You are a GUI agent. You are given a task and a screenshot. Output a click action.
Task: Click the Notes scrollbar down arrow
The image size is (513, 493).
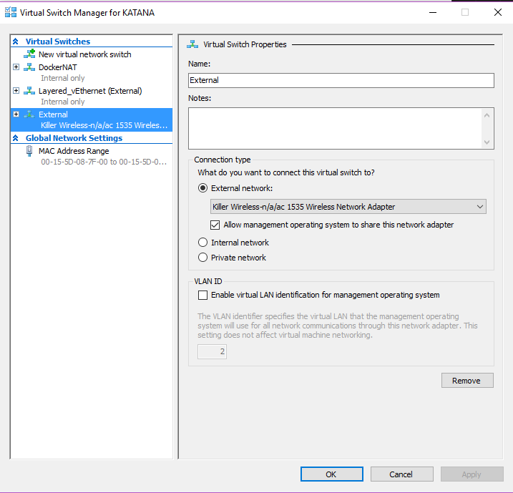(x=487, y=142)
